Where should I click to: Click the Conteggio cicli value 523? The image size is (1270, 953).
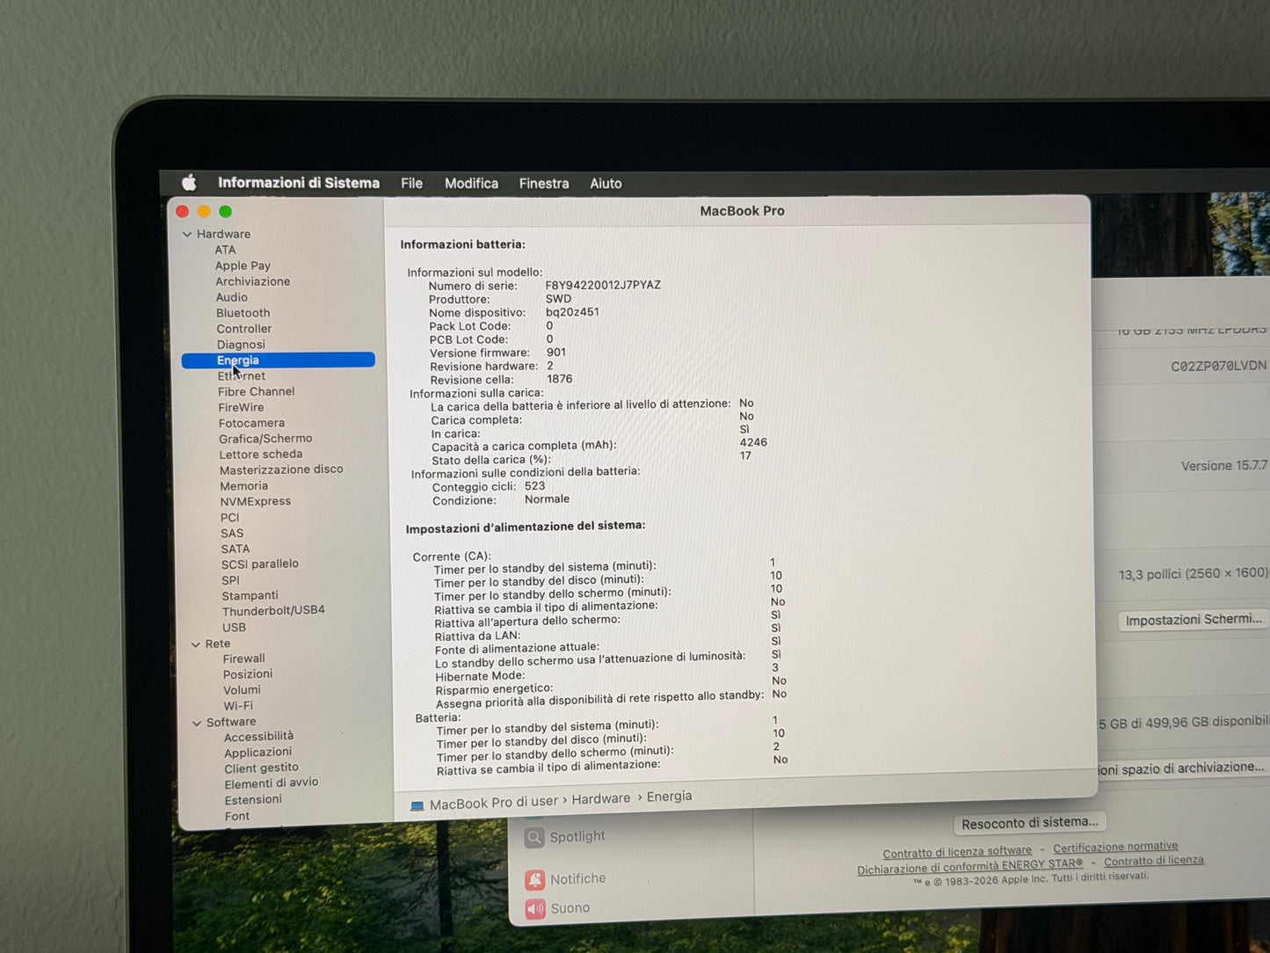534,486
